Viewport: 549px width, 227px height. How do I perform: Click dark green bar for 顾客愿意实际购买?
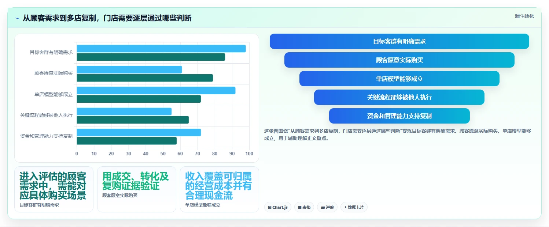[x=145, y=78]
